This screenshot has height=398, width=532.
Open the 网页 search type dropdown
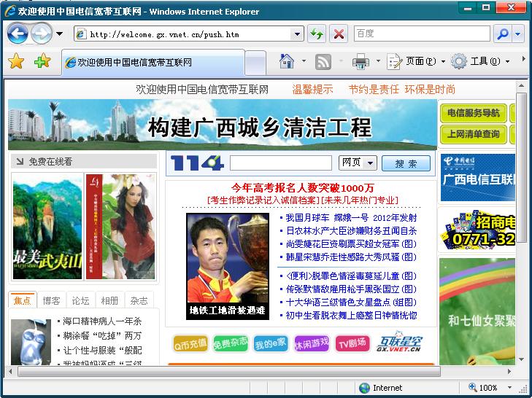(358, 163)
